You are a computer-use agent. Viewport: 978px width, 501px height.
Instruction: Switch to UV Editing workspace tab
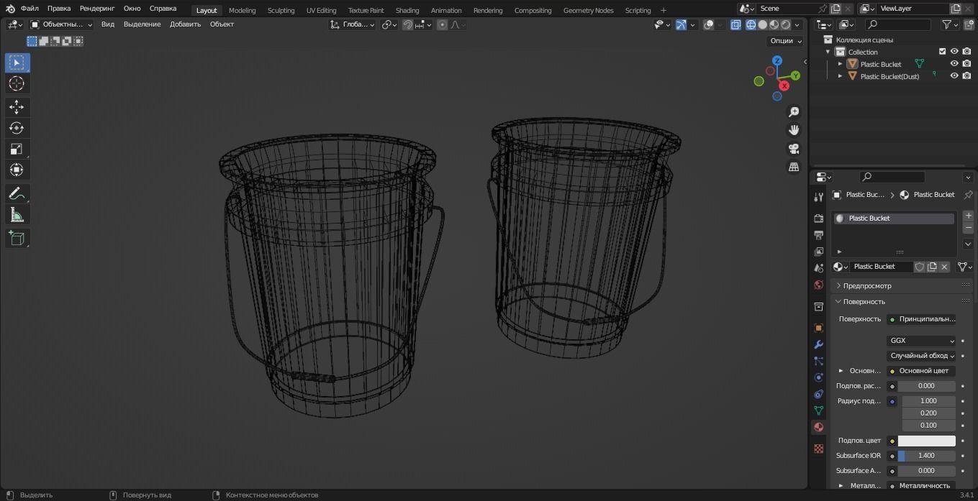tap(321, 10)
